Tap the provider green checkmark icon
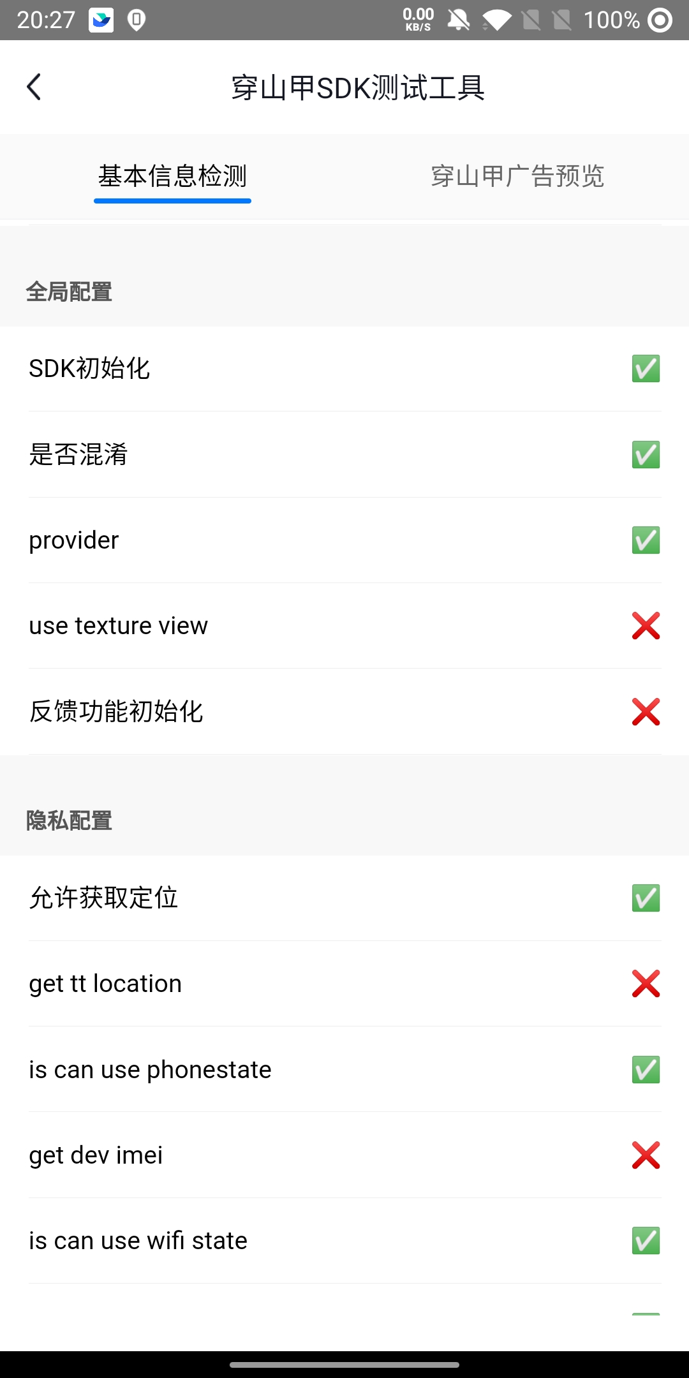This screenshot has height=1378, width=689. (x=646, y=540)
